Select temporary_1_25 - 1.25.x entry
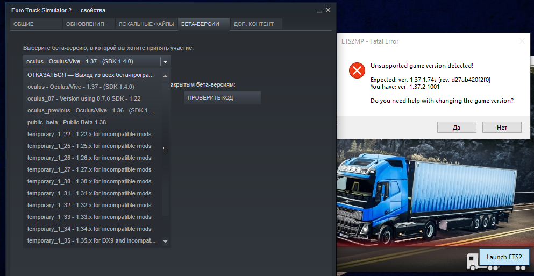Viewport: 534px width, 276px height. click(x=92, y=146)
